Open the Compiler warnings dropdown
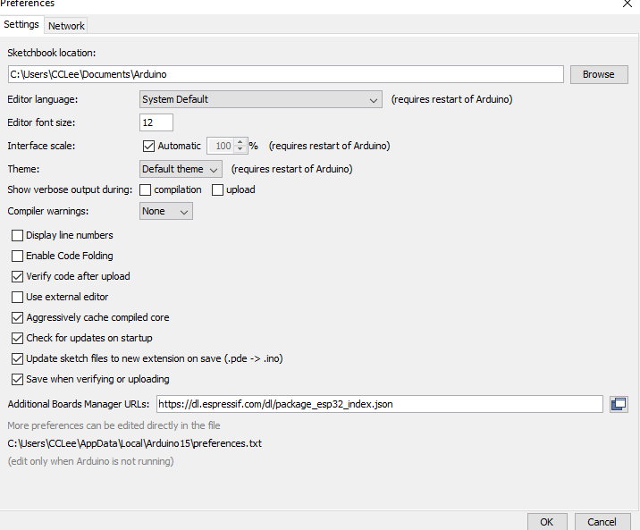The width and height of the screenshot is (640, 530). 166,212
